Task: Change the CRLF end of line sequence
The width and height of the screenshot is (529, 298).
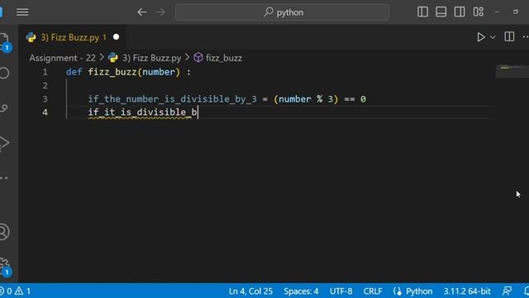Action: 373,291
